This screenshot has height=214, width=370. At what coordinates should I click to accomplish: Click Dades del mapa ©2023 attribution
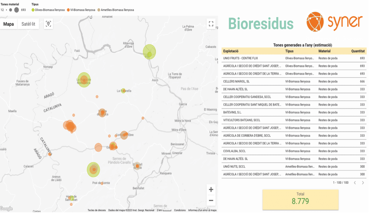(x=131, y=210)
